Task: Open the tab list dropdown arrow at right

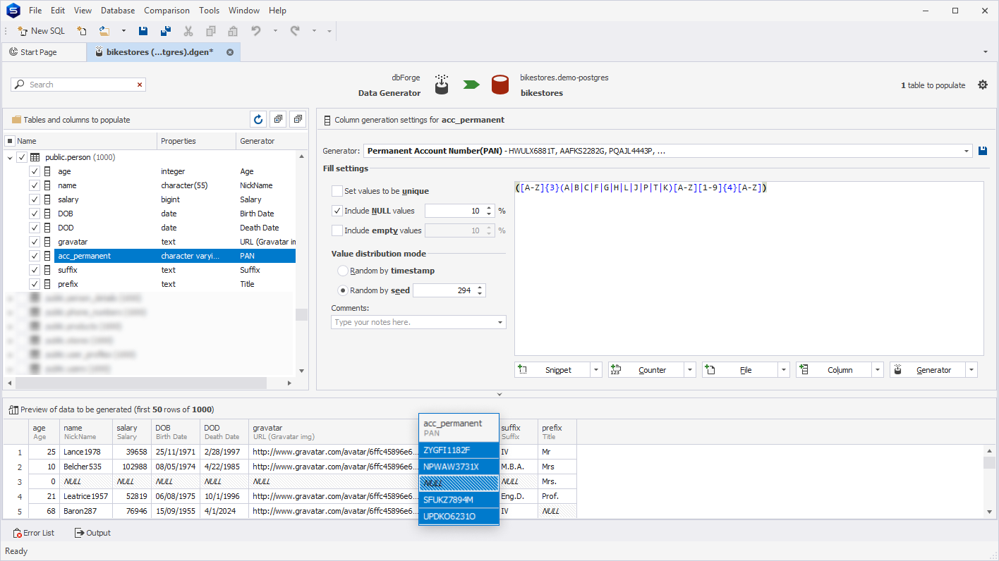Action: tap(985, 52)
